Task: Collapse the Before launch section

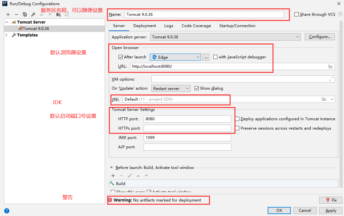Action: tap(111, 168)
